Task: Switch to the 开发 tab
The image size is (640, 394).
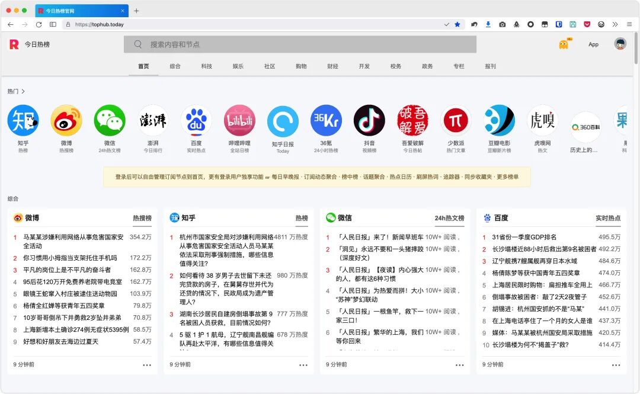Action: coord(364,66)
